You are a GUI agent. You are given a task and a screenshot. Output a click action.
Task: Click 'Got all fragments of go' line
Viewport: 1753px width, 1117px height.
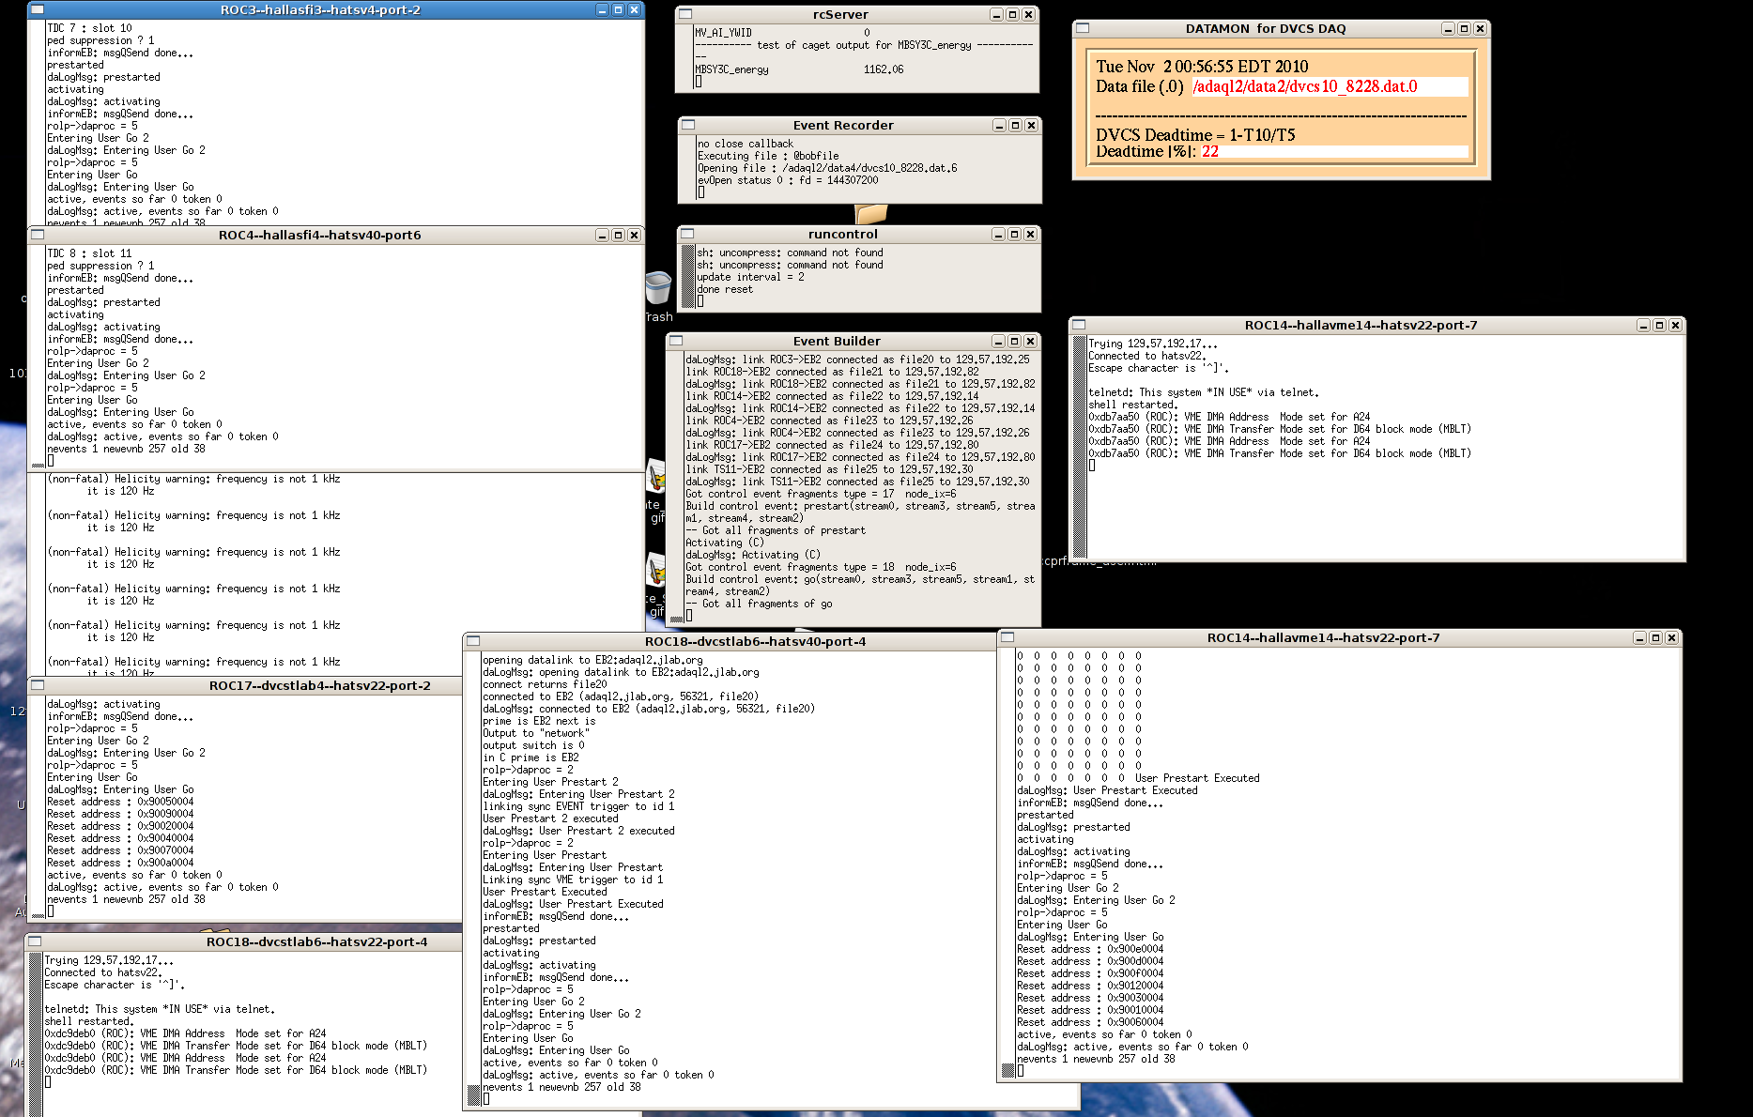tap(759, 604)
